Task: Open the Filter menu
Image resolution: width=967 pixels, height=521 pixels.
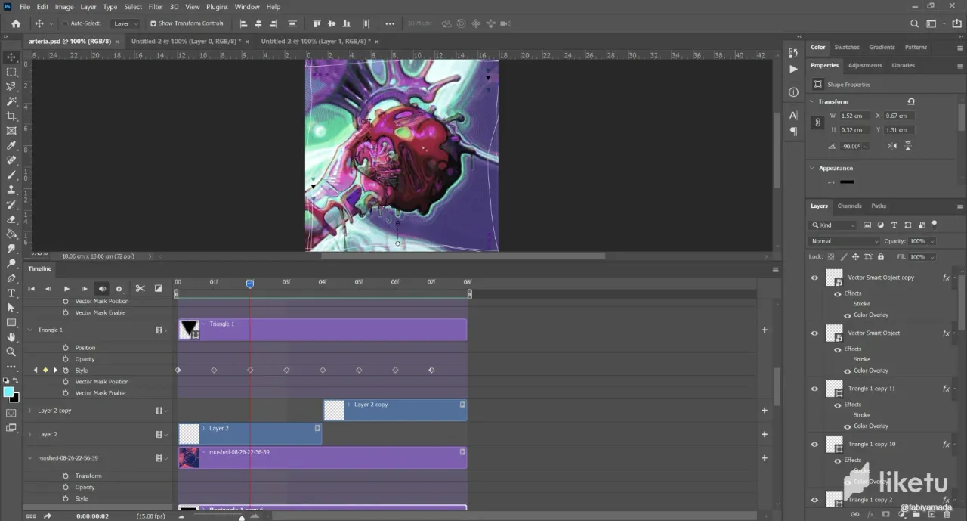Action: click(156, 7)
